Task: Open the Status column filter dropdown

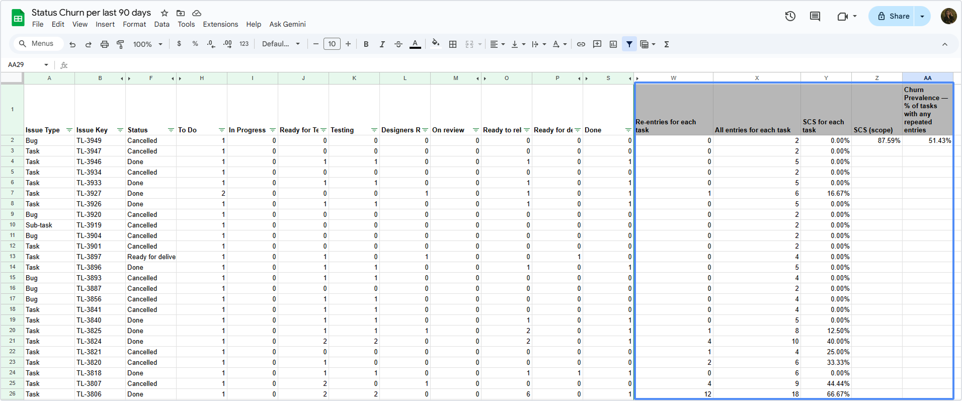Action: (x=171, y=130)
